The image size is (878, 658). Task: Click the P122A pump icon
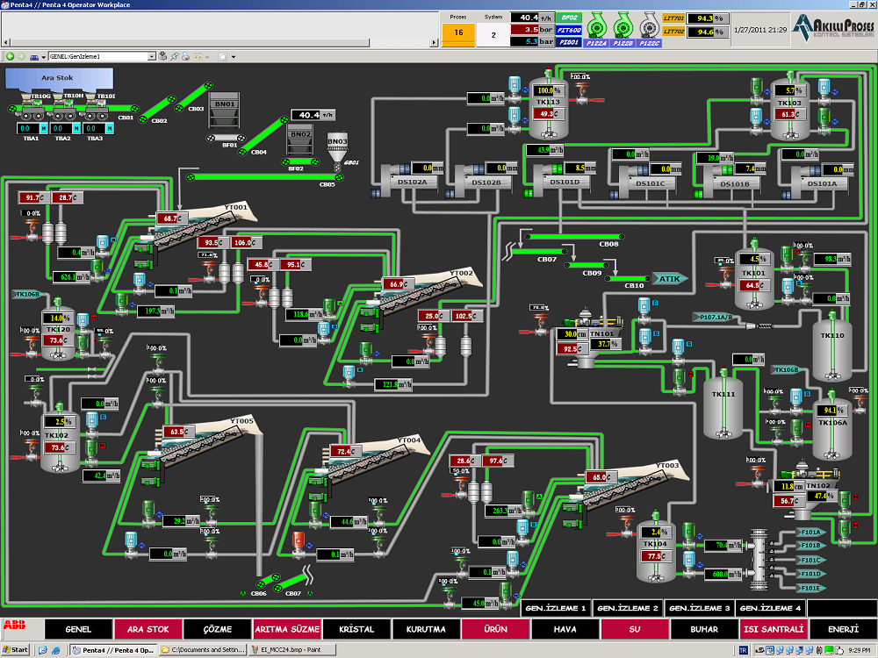coord(596,24)
